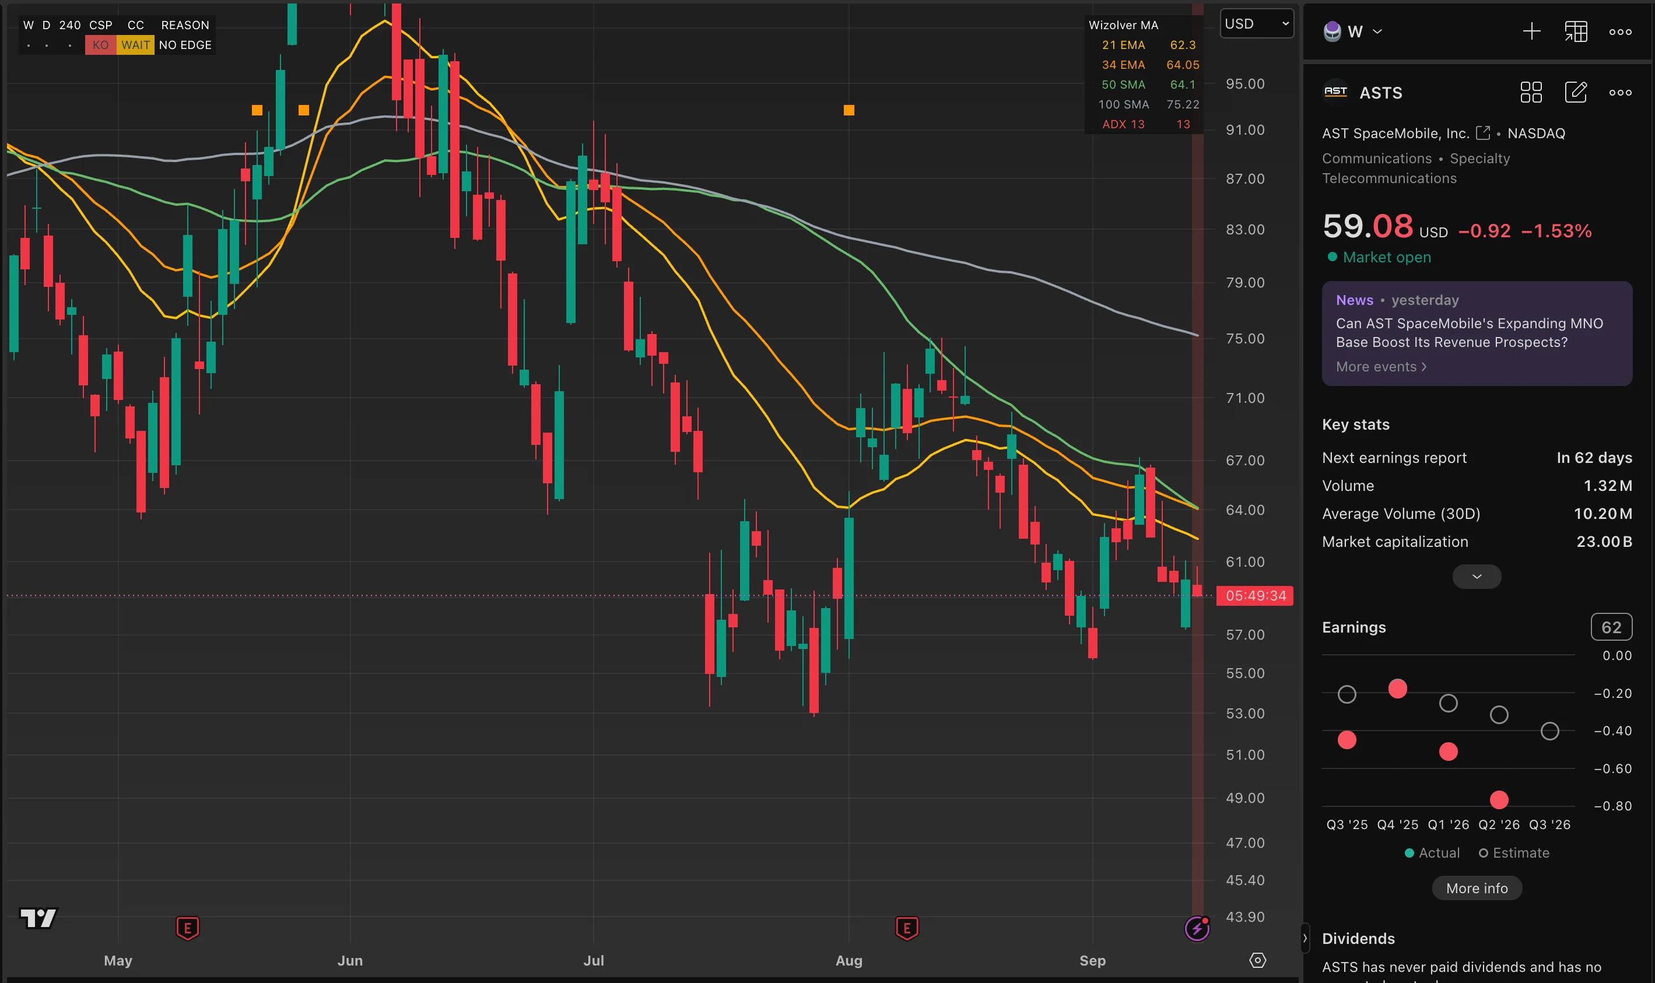Image resolution: width=1655 pixels, height=983 pixels.
Task: Open ASTS details three-dot menu
Action: coord(1620,93)
